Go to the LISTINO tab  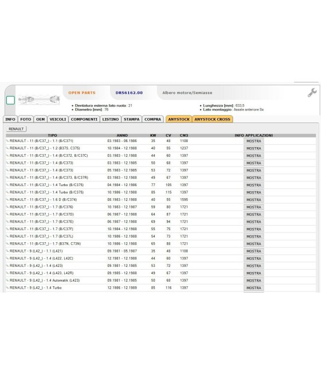(x=111, y=119)
